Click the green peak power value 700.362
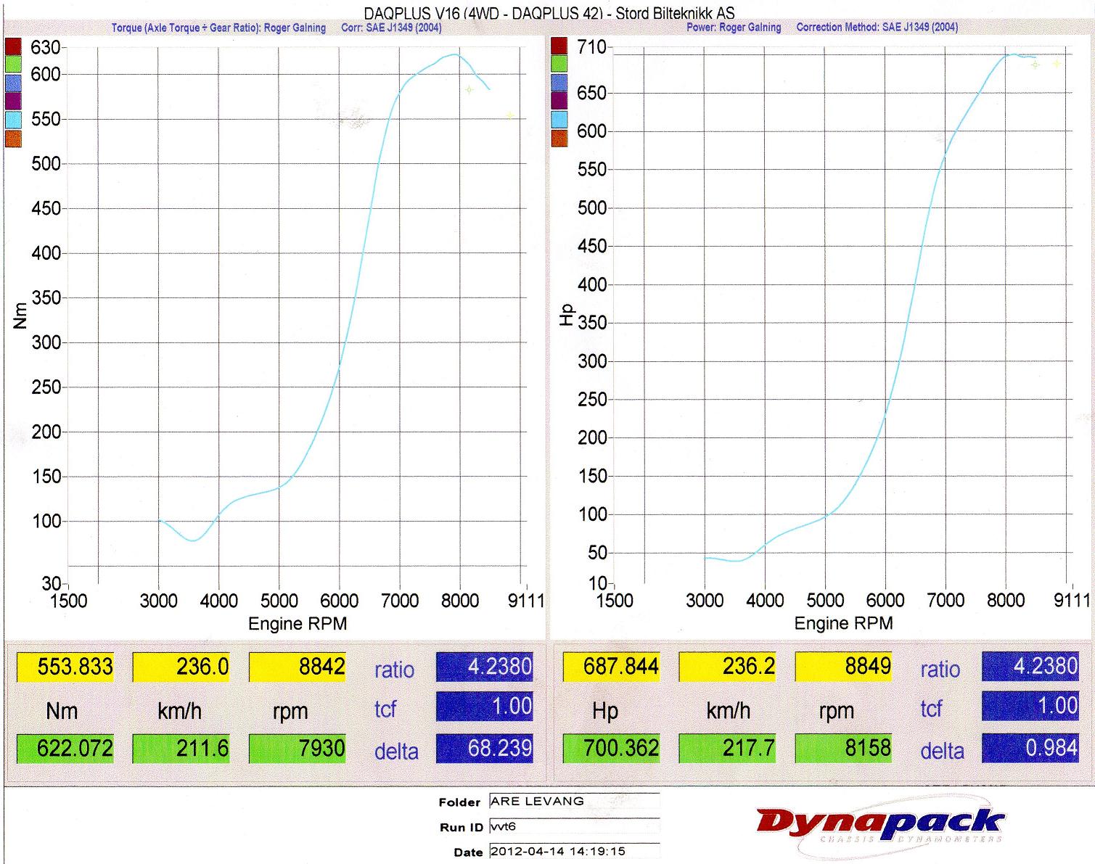The image size is (1095, 864). pyautogui.click(x=612, y=748)
